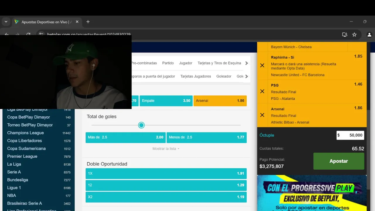
Task: Choose Doble Oportunidad X2 at 1.19
Action: coord(166,197)
